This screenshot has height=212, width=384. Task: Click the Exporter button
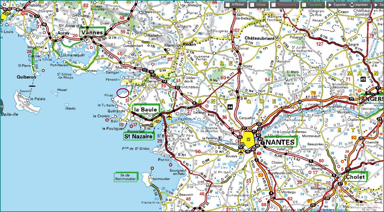pos(337,5)
